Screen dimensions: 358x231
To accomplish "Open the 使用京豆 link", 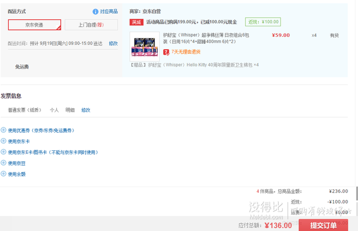I will click(x=16, y=163).
